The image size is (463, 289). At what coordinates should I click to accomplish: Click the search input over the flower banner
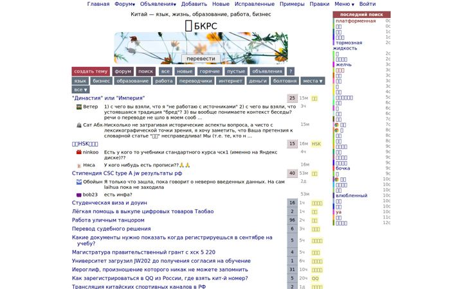201,47
